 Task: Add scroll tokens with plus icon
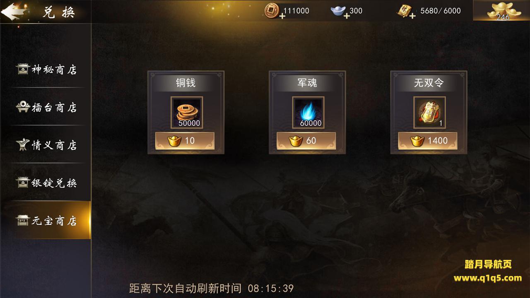(412, 16)
